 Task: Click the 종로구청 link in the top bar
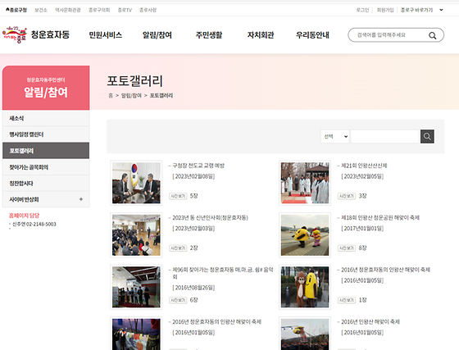coord(16,10)
